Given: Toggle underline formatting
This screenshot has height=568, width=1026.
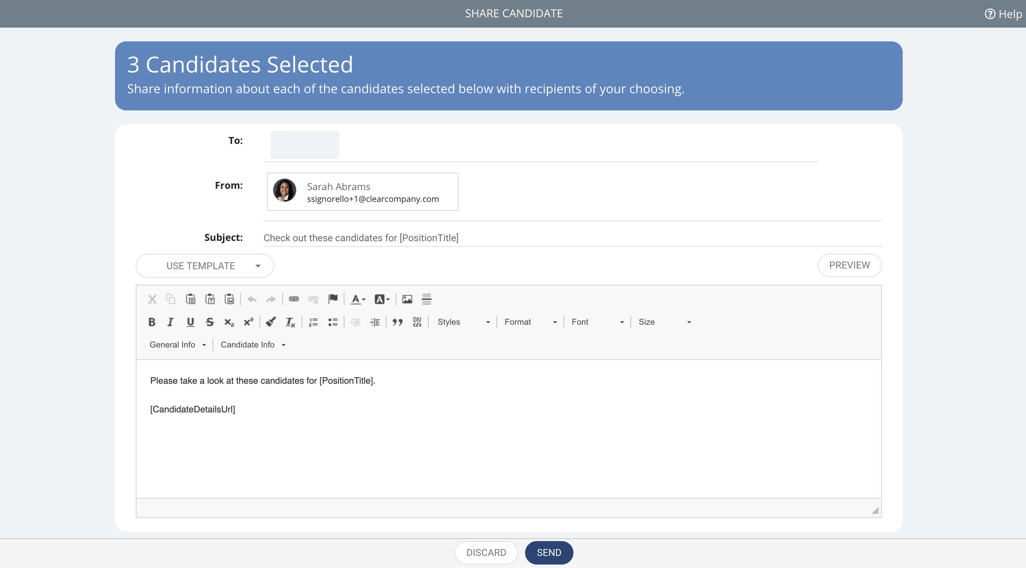Looking at the screenshot, I should coord(190,322).
